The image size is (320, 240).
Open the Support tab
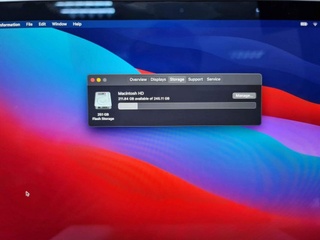click(x=195, y=79)
